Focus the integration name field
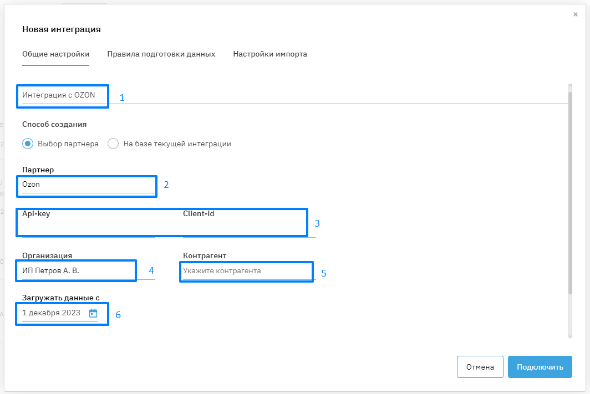The width and height of the screenshot is (590, 394). pyautogui.click(x=166, y=95)
